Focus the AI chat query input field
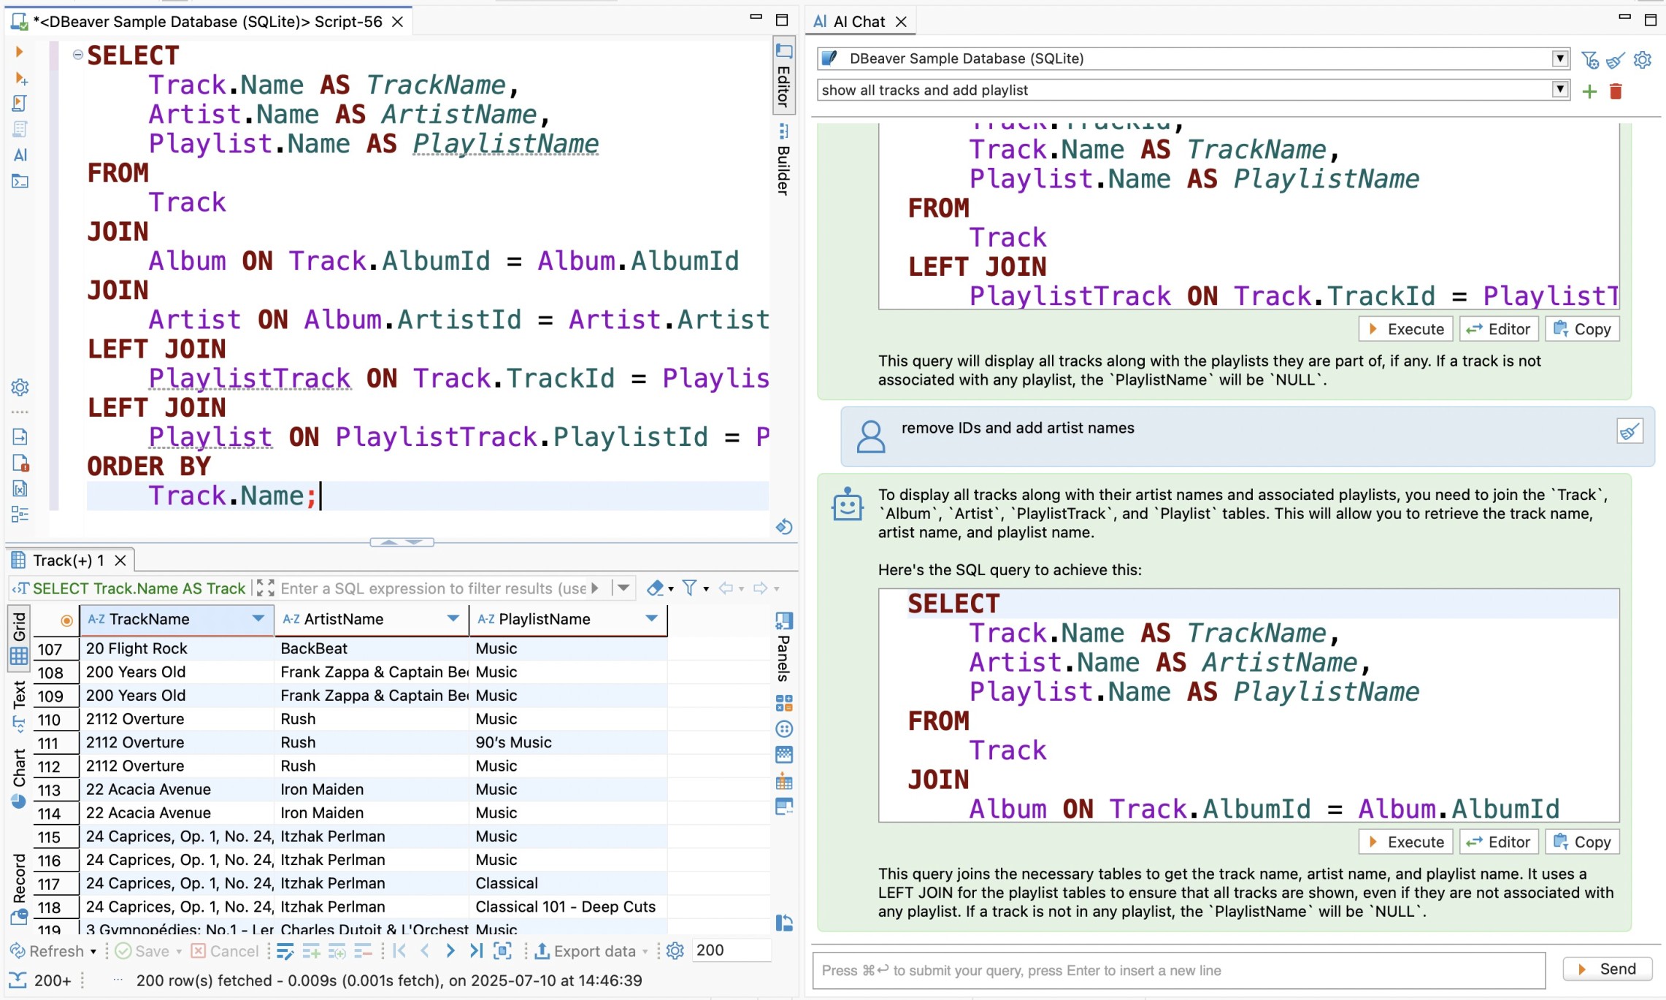The width and height of the screenshot is (1666, 1000). (x=1178, y=970)
